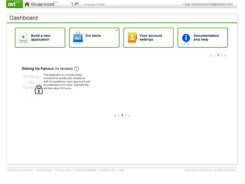Open Terms of Use footer link
This screenshot has width=245, height=184.
coord(44,170)
